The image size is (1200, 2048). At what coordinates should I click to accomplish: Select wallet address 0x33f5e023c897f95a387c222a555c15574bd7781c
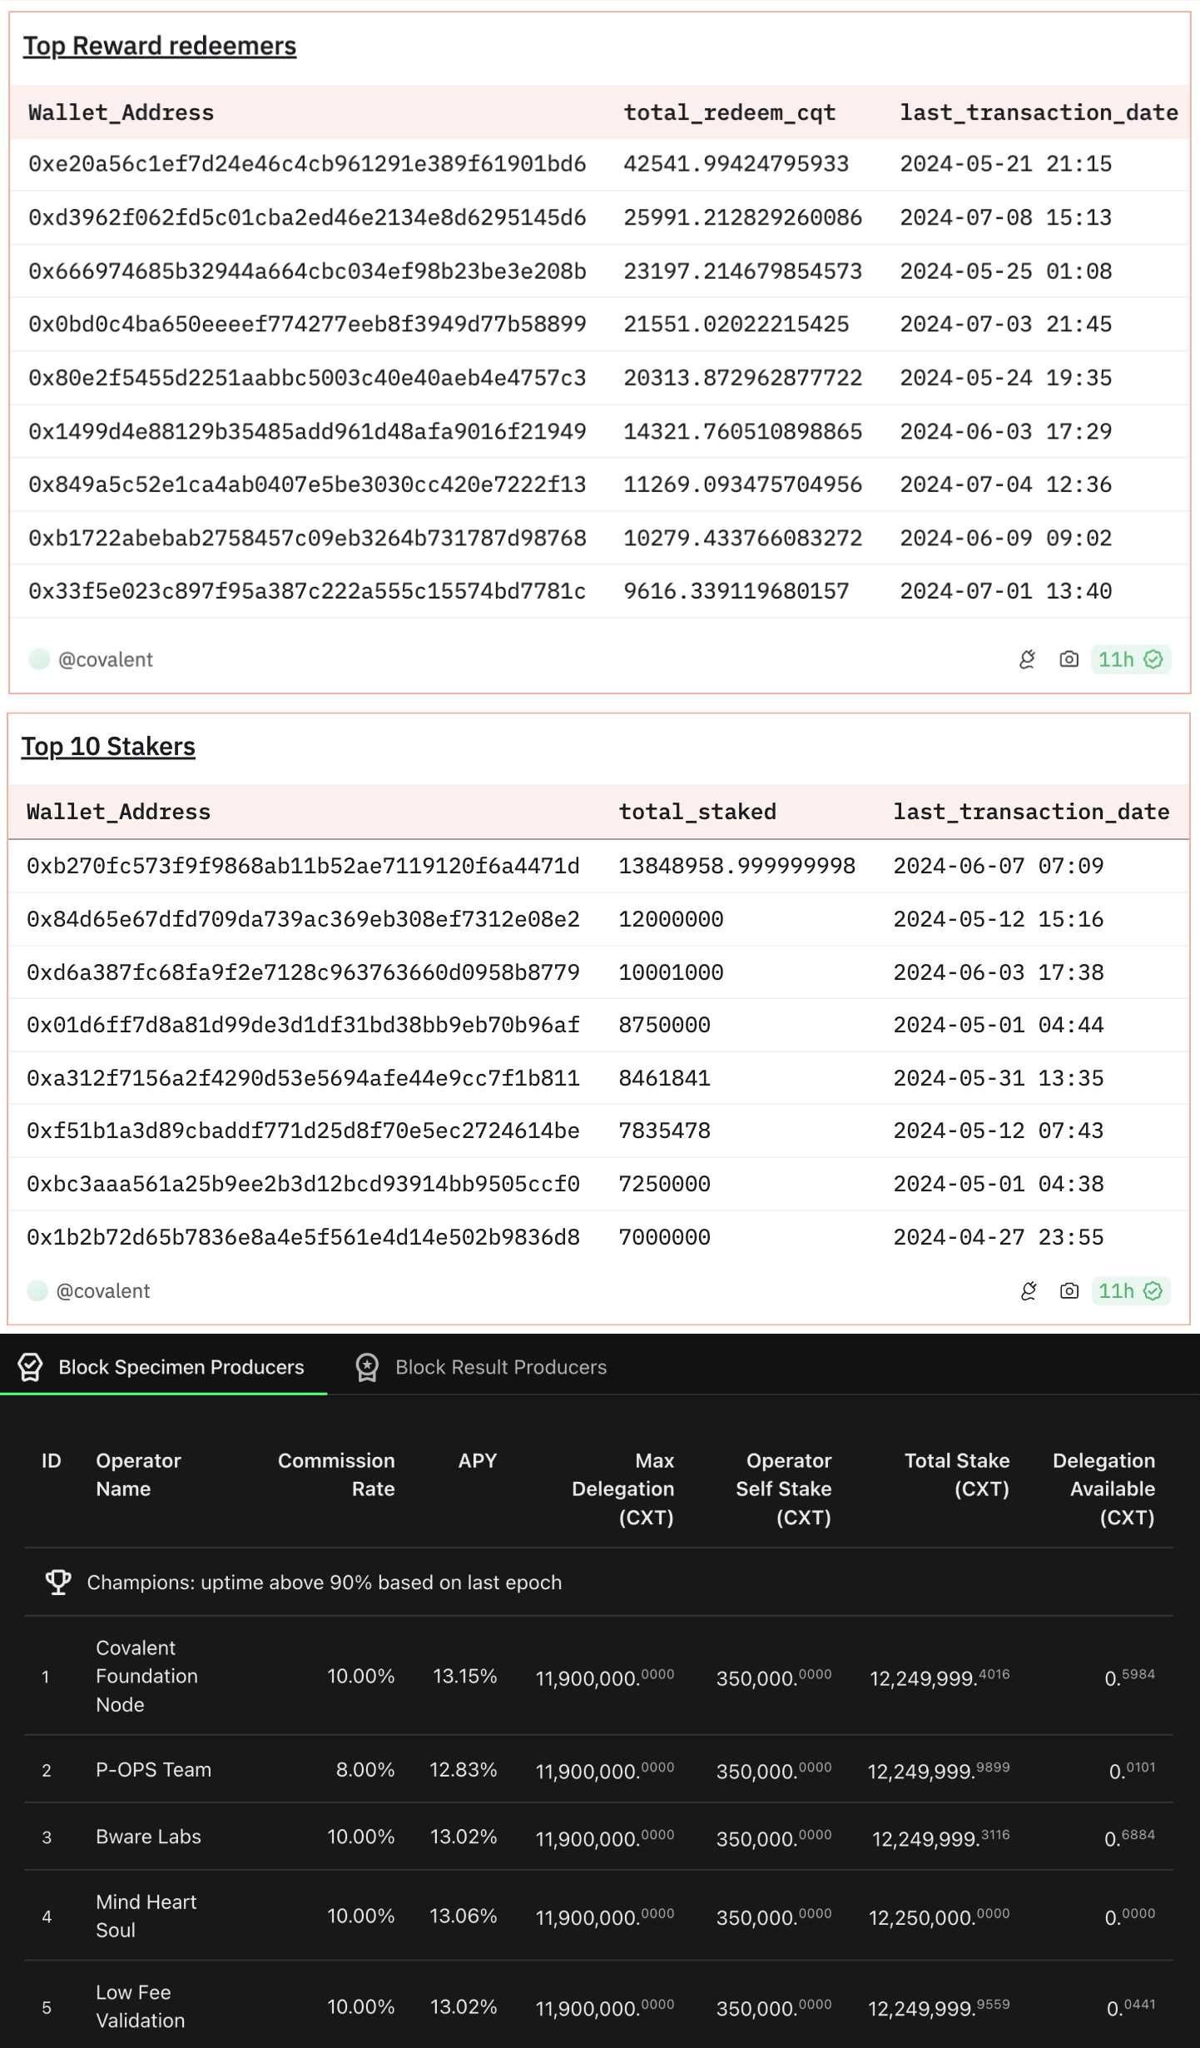(307, 591)
